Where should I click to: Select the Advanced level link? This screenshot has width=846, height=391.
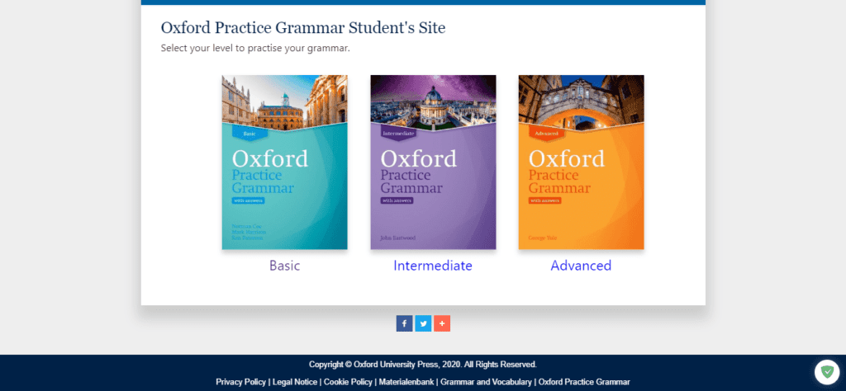pos(581,266)
